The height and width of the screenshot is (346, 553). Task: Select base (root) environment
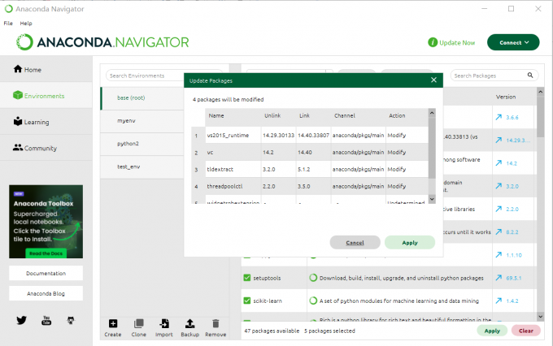[142, 98]
